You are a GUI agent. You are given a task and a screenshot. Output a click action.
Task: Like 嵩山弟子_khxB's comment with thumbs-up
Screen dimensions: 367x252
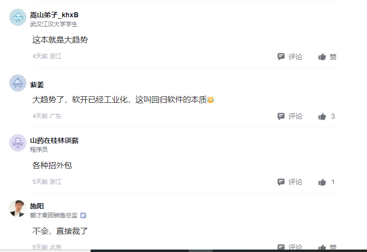[x=322, y=56]
